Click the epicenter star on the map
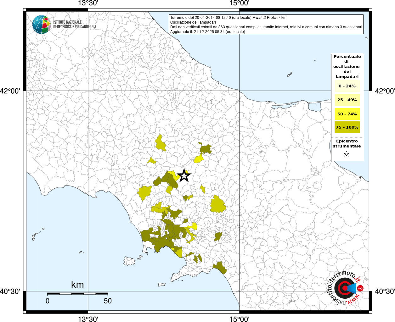395x322 pixels. pyautogui.click(x=184, y=176)
